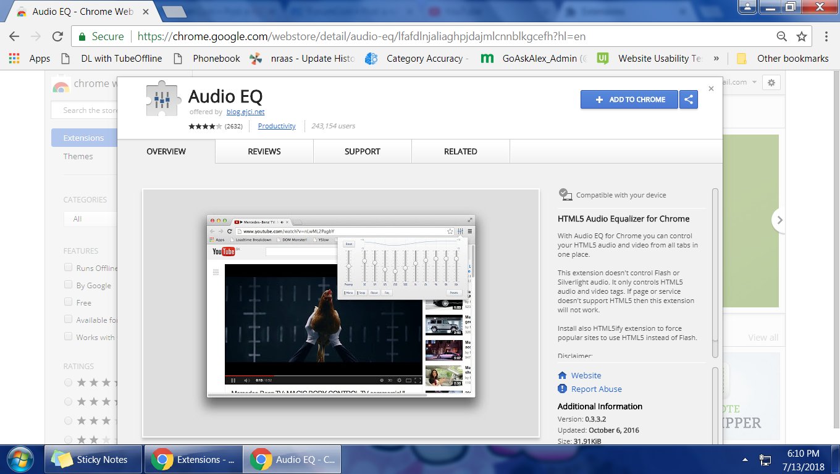Show hidden tray icons arrow
The height and width of the screenshot is (474, 840).
pyautogui.click(x=745, y=460)
